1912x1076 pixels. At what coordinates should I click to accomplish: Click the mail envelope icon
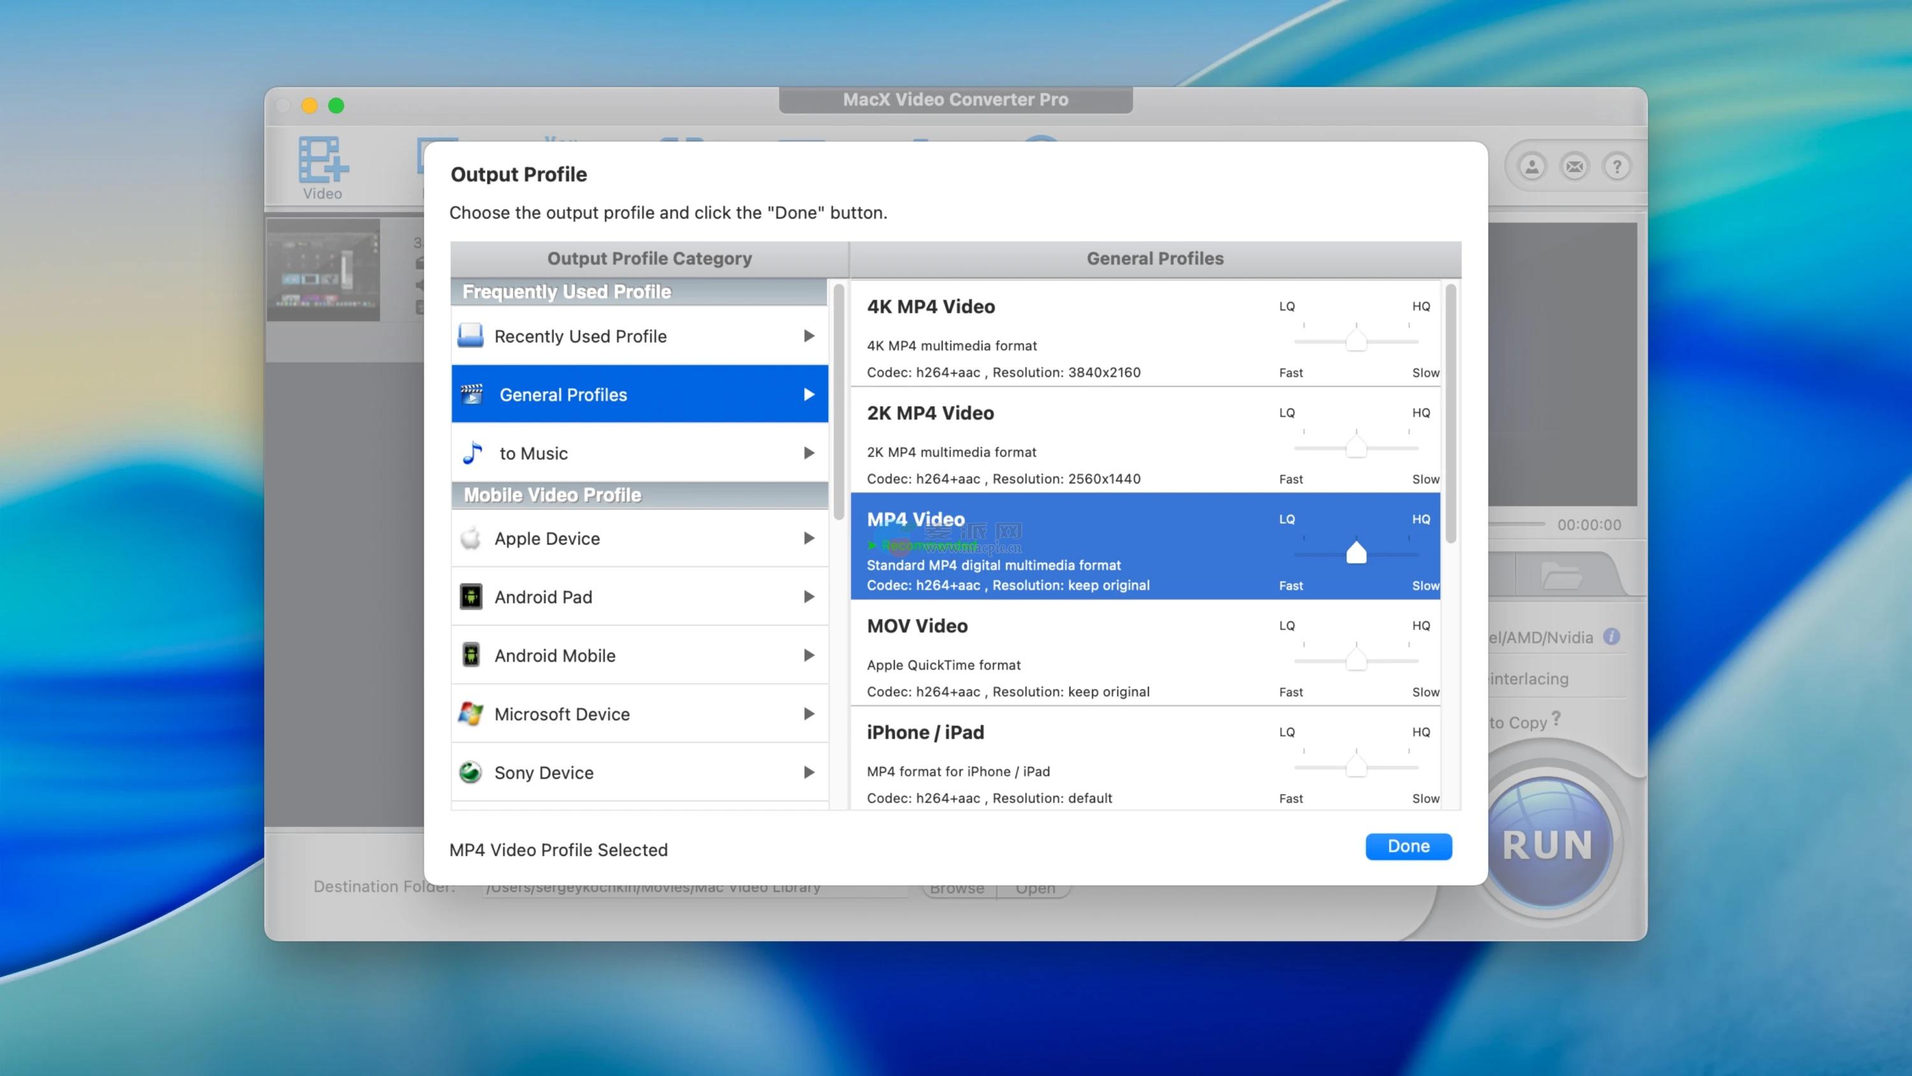pyautogui.click(x=1574, y=166)
